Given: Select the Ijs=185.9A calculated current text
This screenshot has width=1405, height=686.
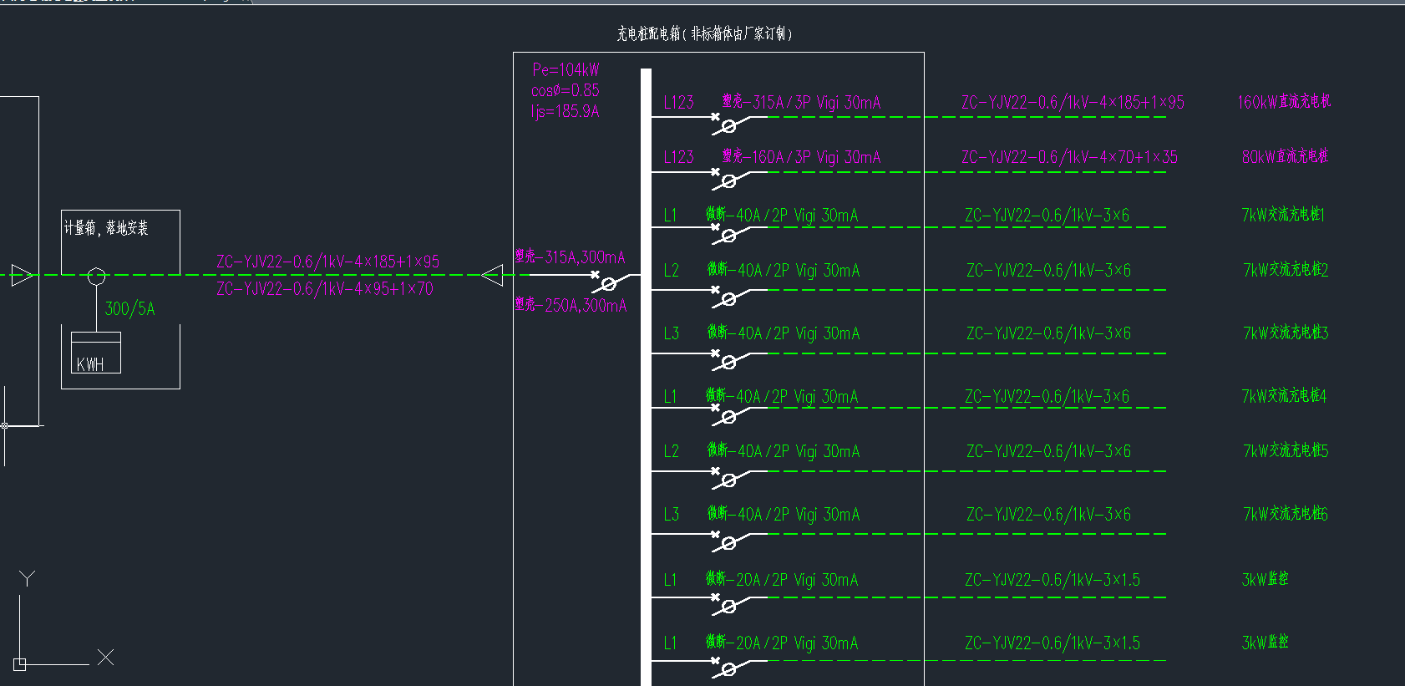Looking at the screenshot, I should tap(566, 112).
